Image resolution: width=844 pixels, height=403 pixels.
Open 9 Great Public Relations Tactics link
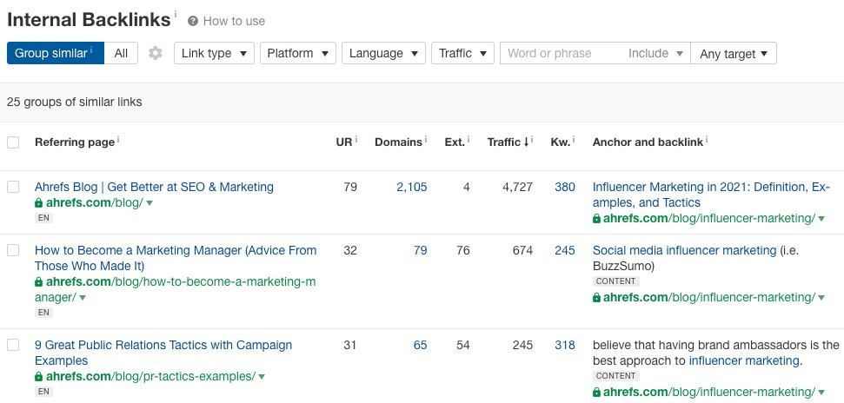click(163, 353)
